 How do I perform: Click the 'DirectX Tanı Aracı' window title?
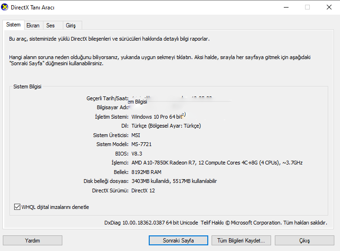coord(33,8)
